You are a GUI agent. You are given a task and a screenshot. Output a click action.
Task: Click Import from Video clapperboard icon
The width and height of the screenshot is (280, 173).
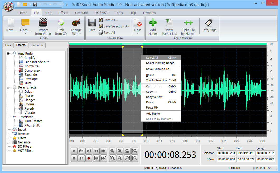tap(43, 23)
